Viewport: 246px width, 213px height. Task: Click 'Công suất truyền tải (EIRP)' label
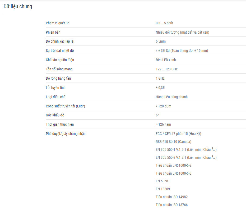[66, 106]
